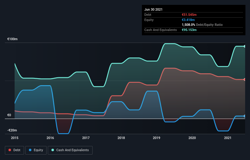Click the red Debt legend dot
Image resolution: width=250 pixels, height=160 pixels.
[10, 150]
